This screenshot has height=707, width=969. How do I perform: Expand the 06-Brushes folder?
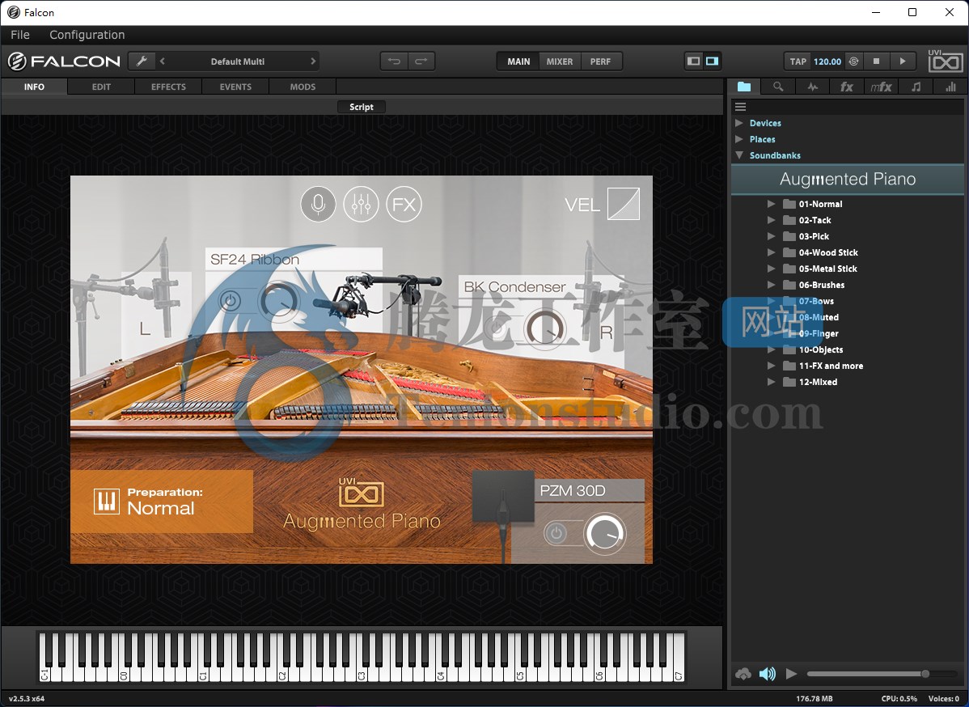(772, 284)
